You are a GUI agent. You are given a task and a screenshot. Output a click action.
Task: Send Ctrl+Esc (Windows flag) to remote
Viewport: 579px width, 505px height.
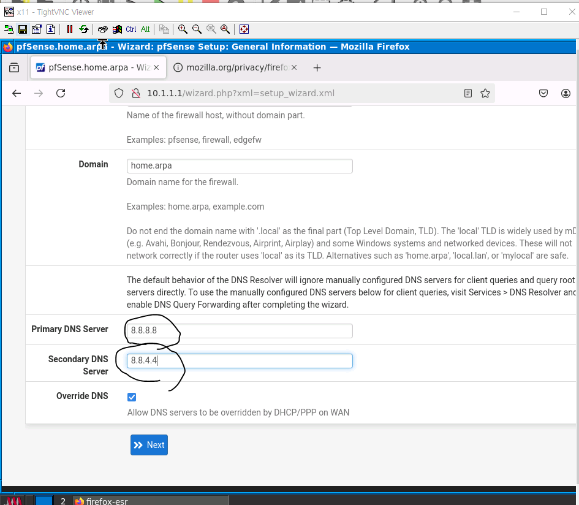[117, 29]
